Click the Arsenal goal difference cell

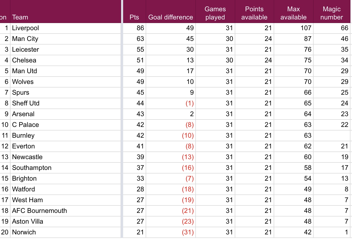tap(191, 114)
